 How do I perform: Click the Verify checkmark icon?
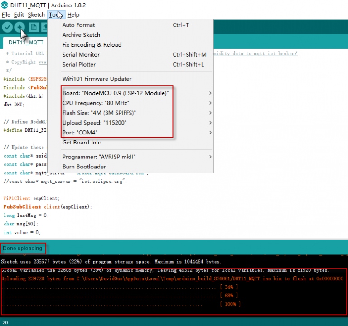[7, 27]
